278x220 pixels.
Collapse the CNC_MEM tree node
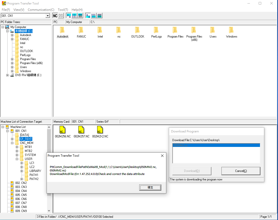[12, 143]
